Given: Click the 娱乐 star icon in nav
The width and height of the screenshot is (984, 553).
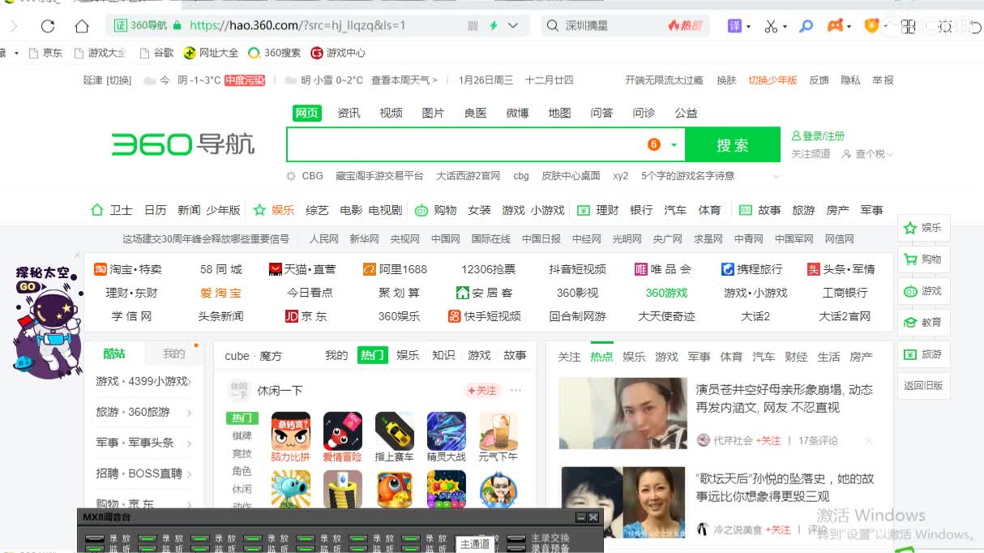Looking at the screenshot, I should pos(259,210).
